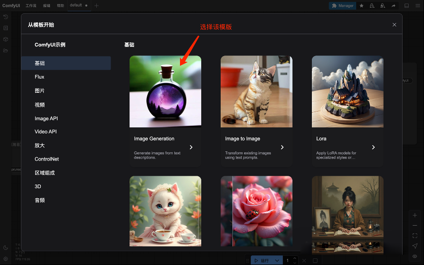Close the template dialog
The image size is (424, 265).
click(x=394, y=25)
